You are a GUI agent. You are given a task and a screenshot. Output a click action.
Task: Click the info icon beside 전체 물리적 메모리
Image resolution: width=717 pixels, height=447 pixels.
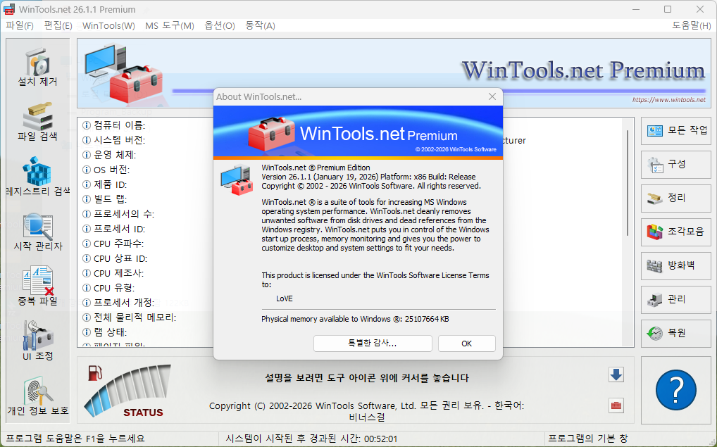pos(87,317)
